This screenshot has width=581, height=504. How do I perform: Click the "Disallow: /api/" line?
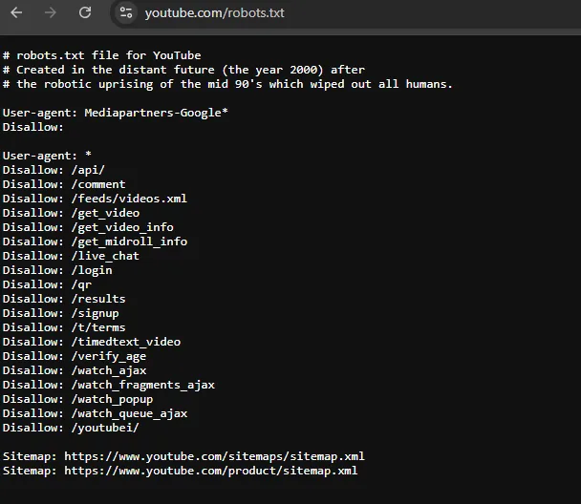coord(54,170)
